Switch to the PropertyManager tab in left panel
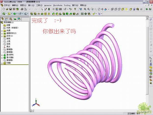This screenshot has height=115, width=153. coord(6,19)
